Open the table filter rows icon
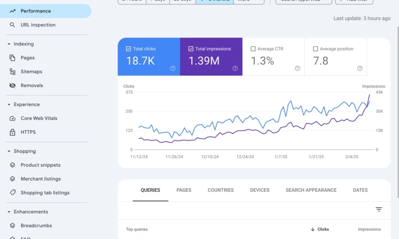 [x=379, y=210]
